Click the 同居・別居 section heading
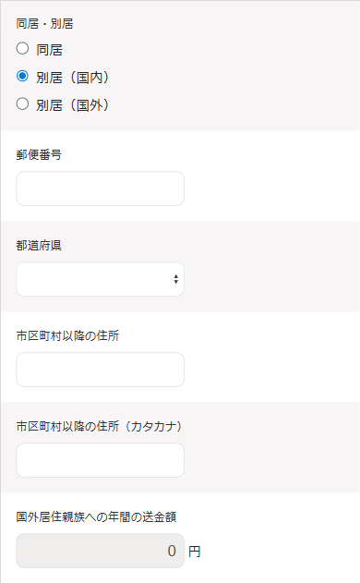This screenshot has height=583, width=360. coord(44,24)
